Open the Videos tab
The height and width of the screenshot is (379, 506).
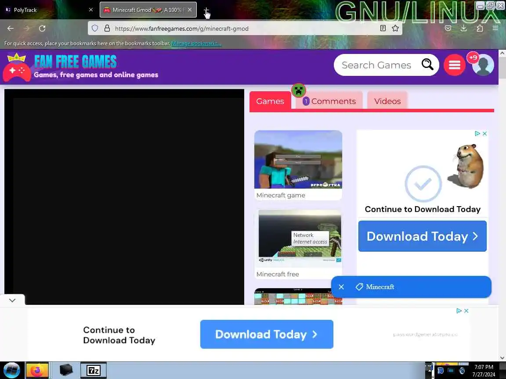387,101
